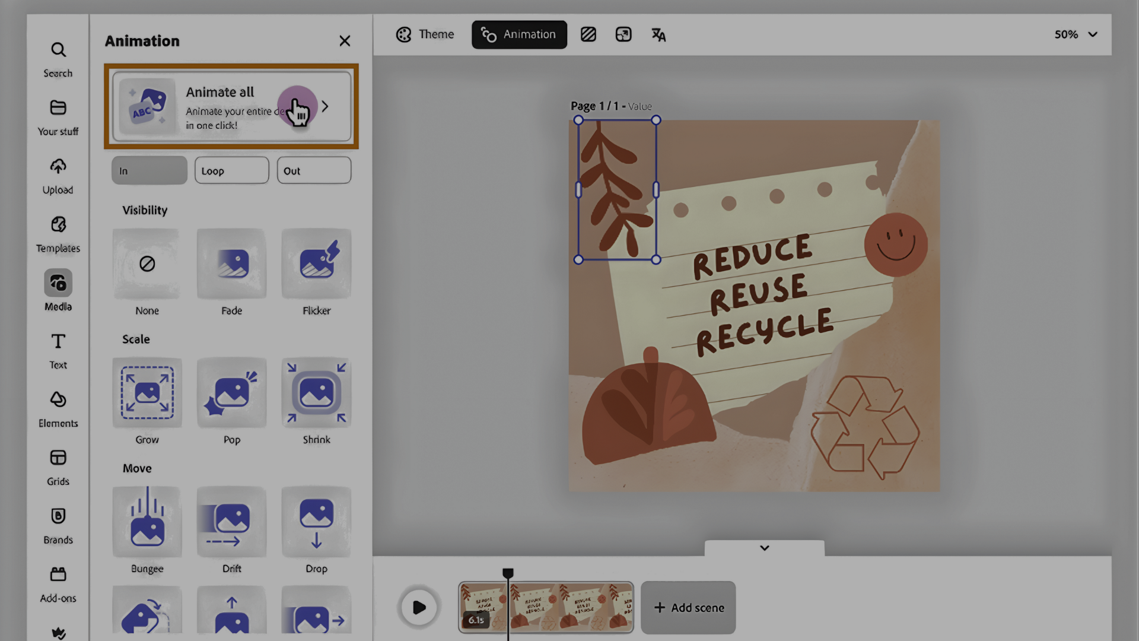
Task: Open the 50% zoom level dropdown
Action: tap(1076, 35)
